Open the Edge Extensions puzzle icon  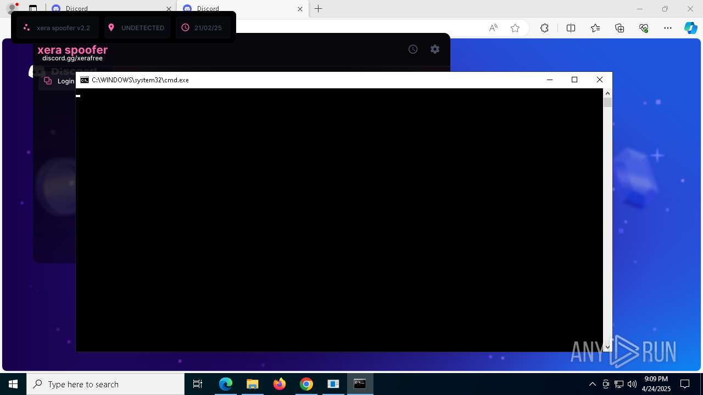coord(544,28)
